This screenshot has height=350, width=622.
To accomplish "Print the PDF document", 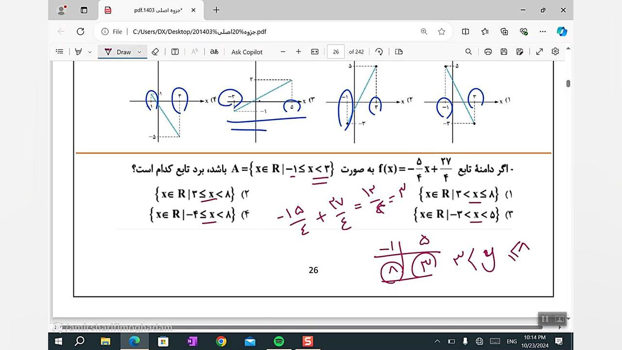I will pyautogui.click(x=488, y=52).
